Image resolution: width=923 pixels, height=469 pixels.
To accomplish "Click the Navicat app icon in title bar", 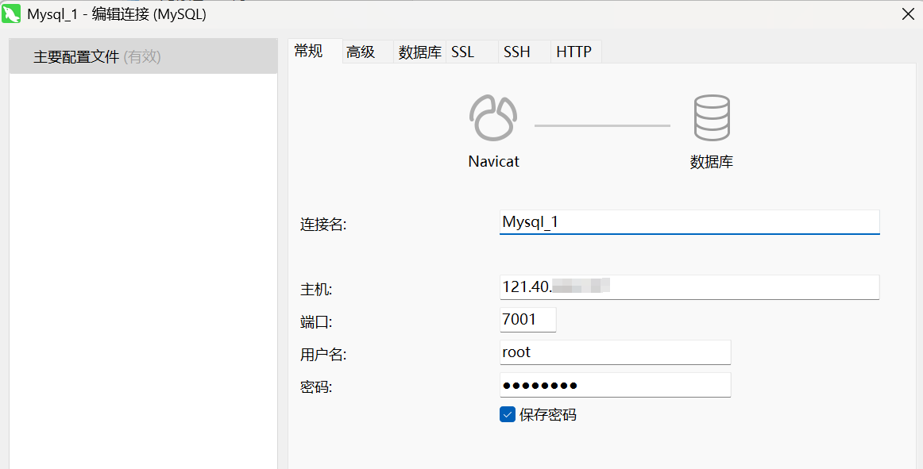I will click(x=11, y=13).
